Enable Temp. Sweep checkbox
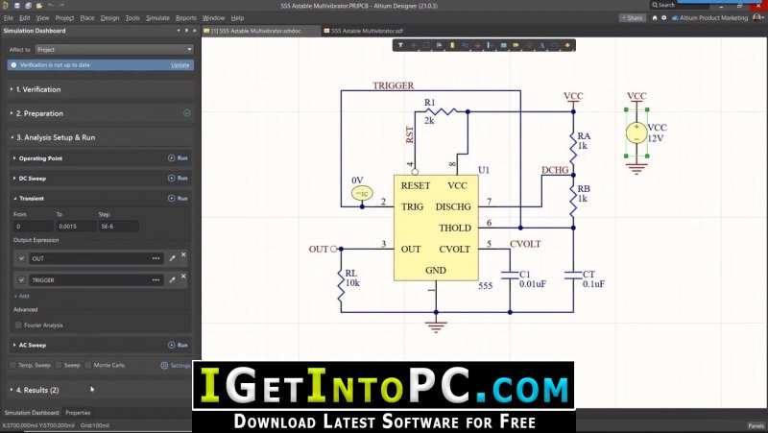The image size is (768, 433). click(x=12, y=365)
